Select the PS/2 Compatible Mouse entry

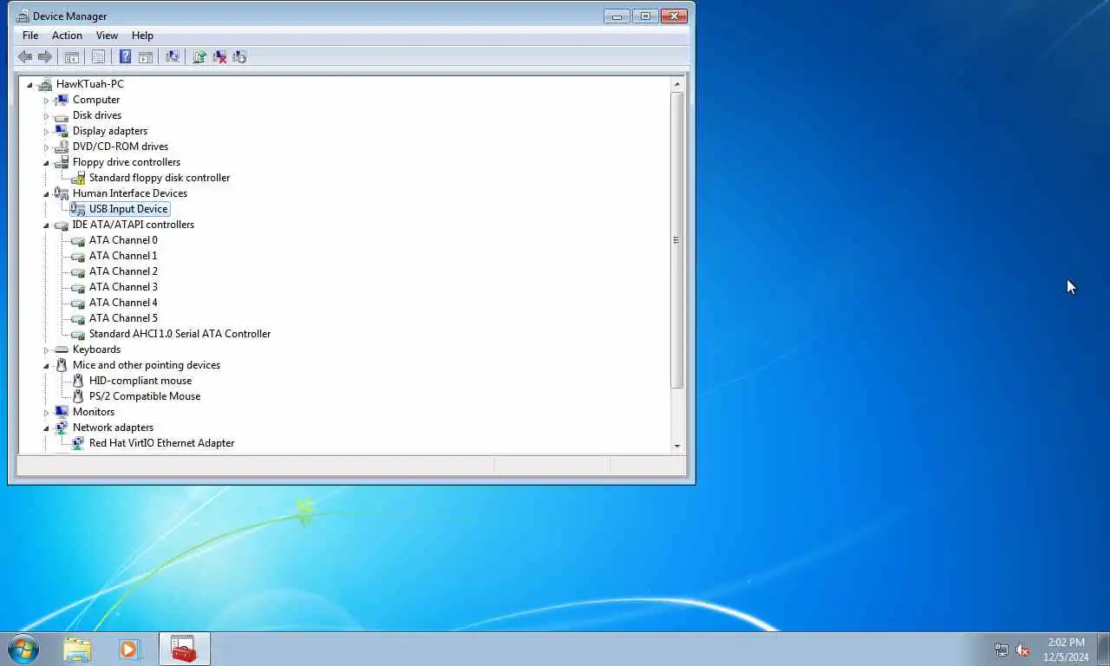pos(145,396)
